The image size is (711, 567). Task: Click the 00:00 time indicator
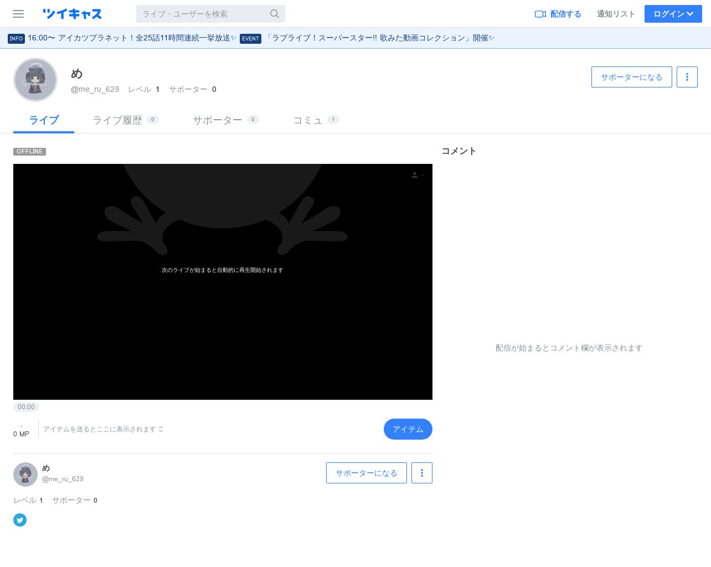[26, 407]
